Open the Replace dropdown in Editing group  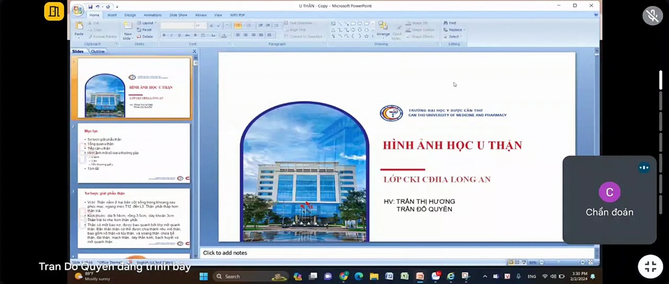(454, 30)
